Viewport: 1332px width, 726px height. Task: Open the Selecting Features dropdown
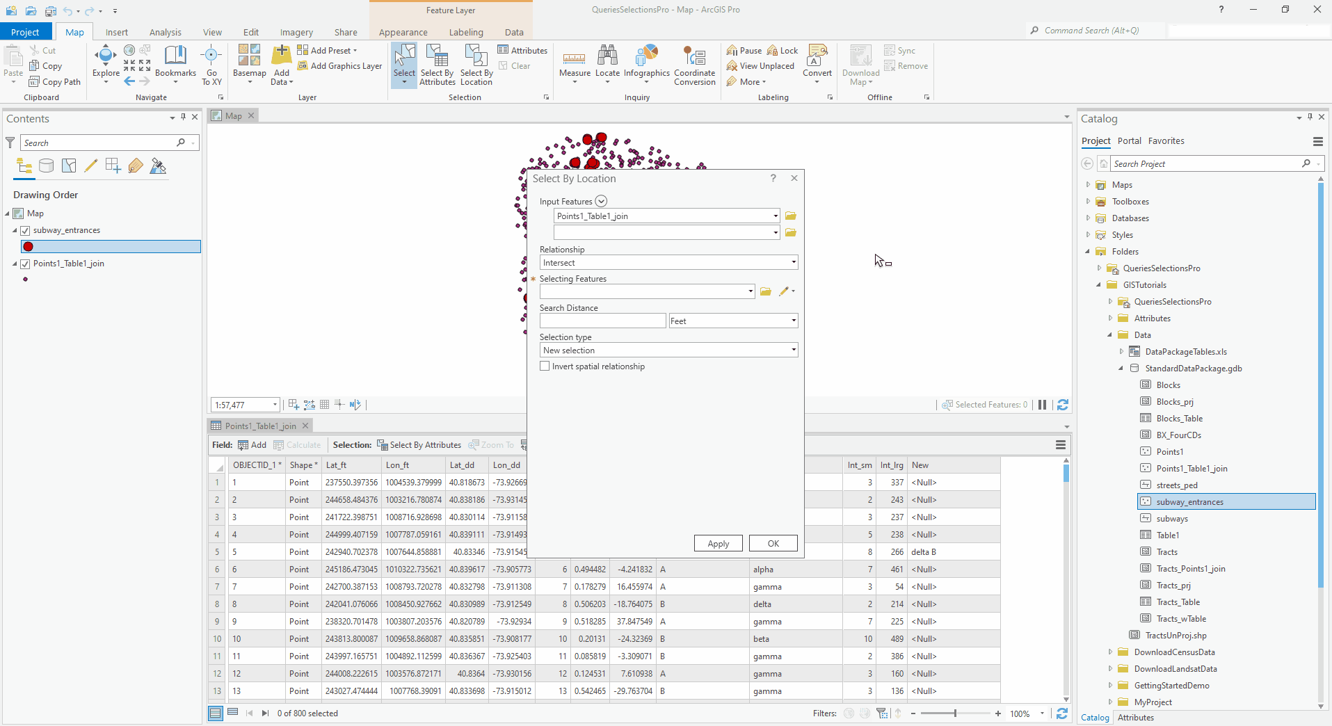coord(751,291)
